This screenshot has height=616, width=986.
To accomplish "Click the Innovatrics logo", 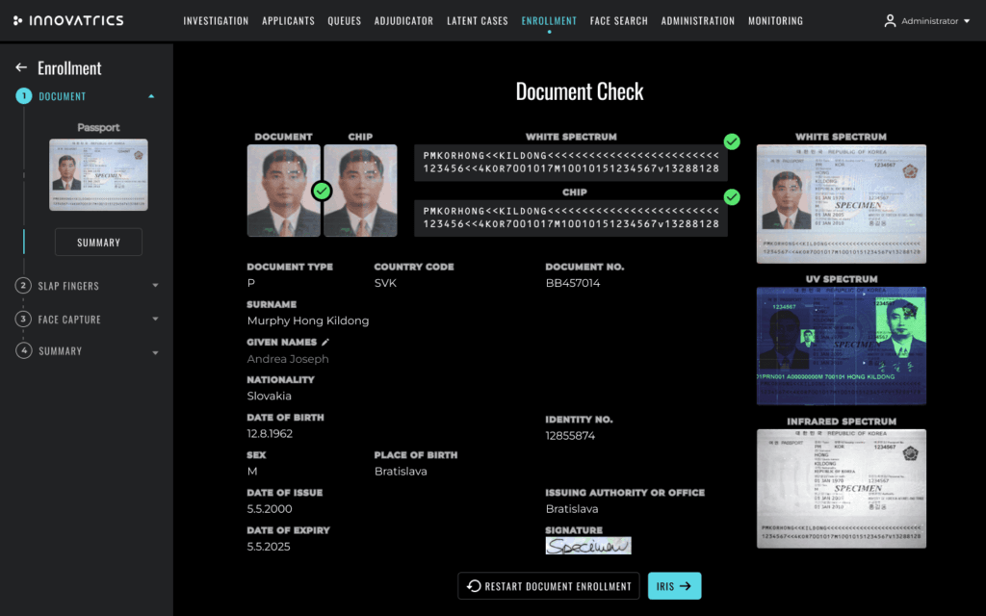I will pos(68,21).
